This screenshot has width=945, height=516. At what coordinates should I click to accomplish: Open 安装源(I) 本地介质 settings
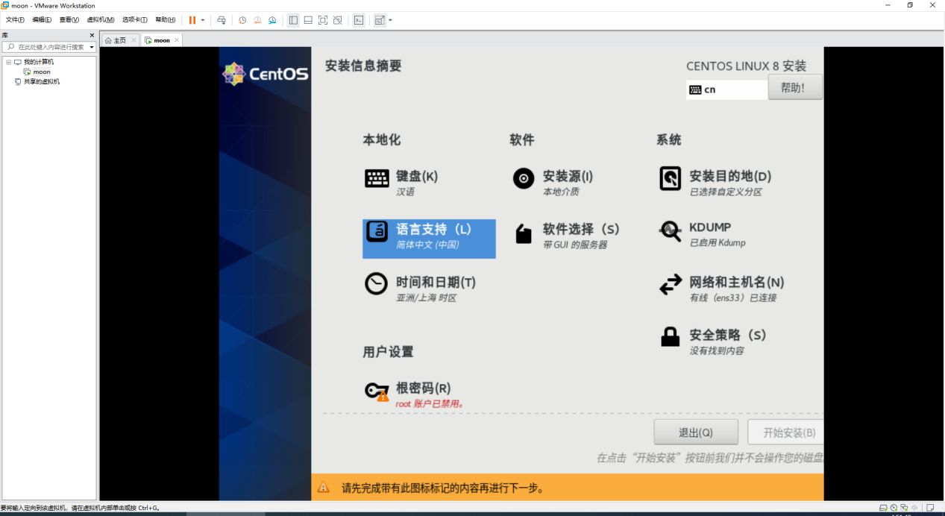click(567, 183)
